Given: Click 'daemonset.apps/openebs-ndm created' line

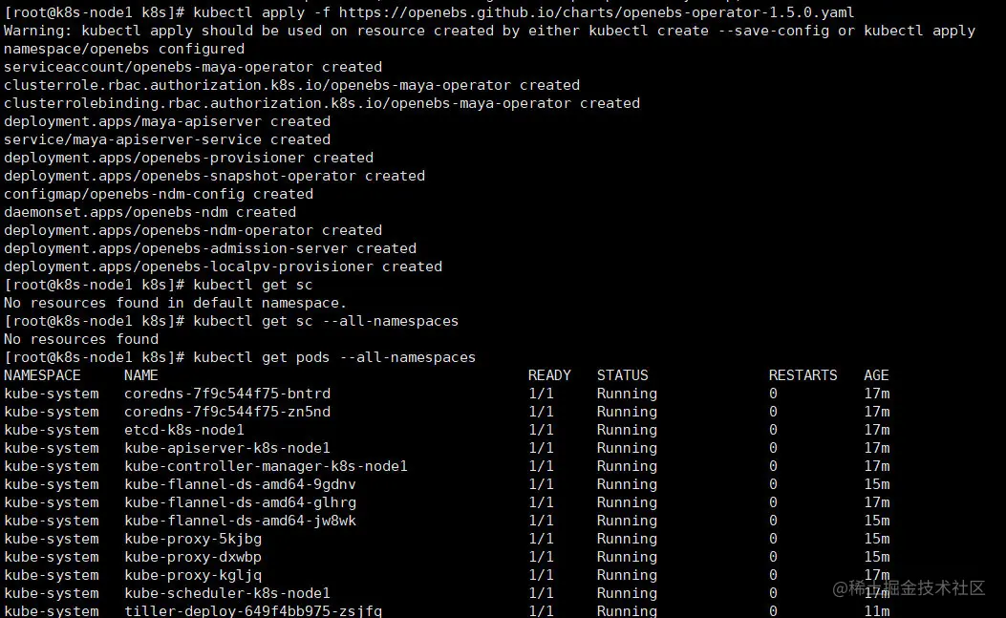Looking at the screenshot, I should coord(150,212).
